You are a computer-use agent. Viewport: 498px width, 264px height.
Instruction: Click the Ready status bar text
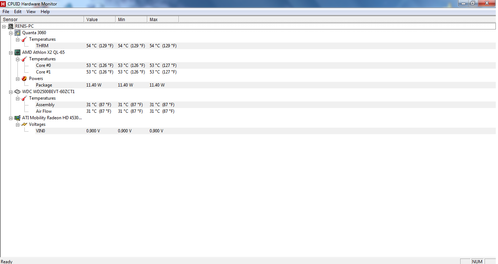pos(7,261)
